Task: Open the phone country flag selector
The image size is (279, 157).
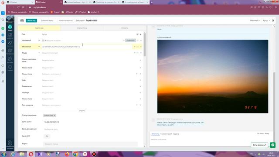Action: [x=44, y=41]
